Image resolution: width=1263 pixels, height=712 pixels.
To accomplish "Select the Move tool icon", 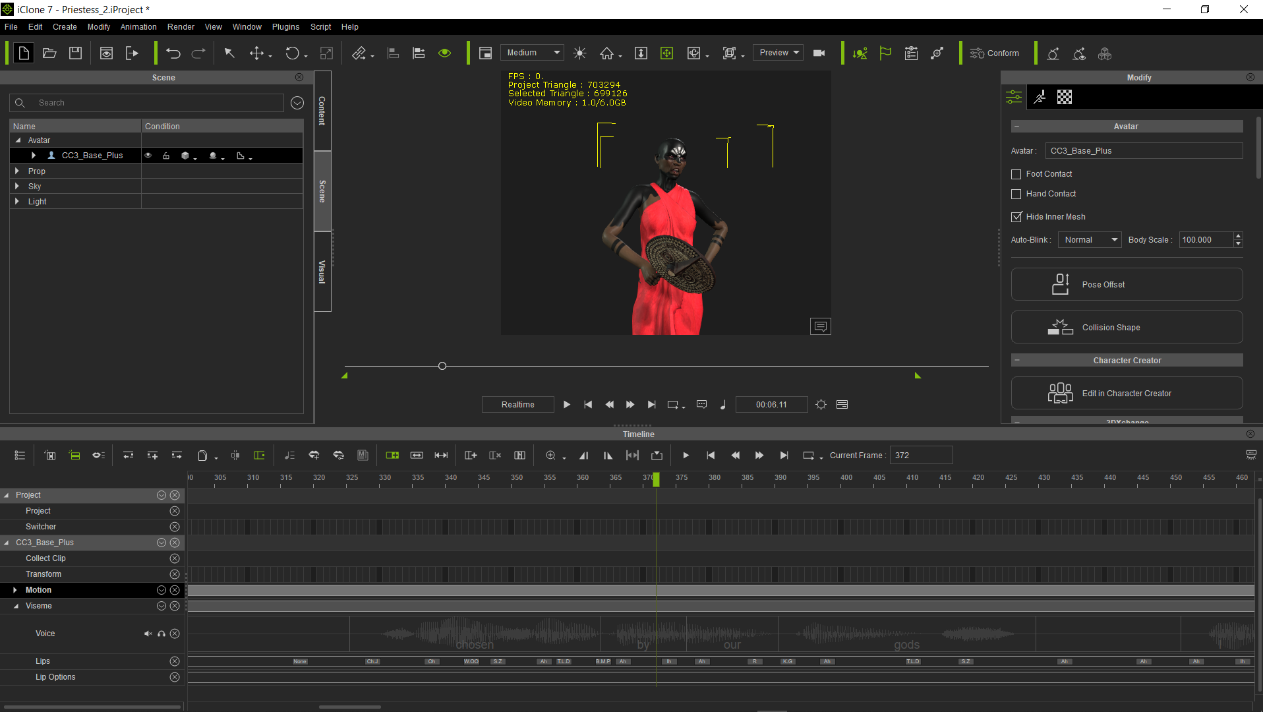I will [x=256, y=53].
